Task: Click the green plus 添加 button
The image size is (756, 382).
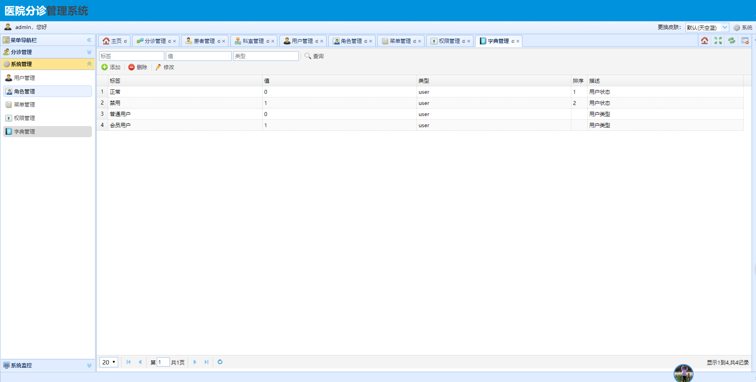Action: click(111, 67)
